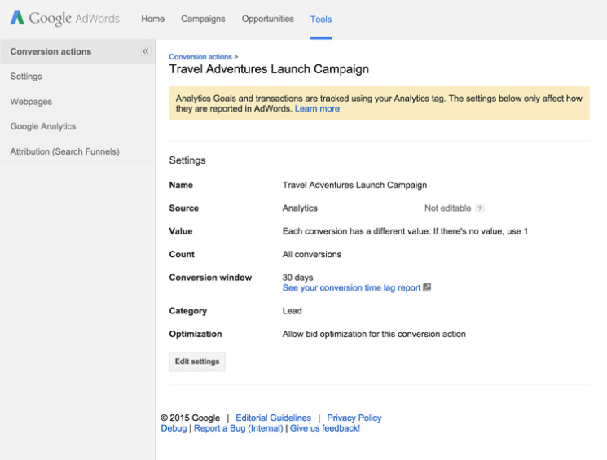The height and width of the screenshot is (460, 607).
Task: Click the help question mark next to Not editable
Action: (x=480, y=208)
